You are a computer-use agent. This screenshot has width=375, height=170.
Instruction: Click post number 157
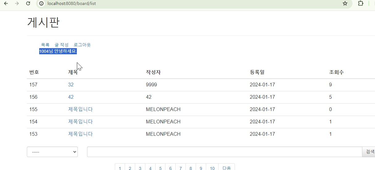pyautogui.click(x=33, y=85)
